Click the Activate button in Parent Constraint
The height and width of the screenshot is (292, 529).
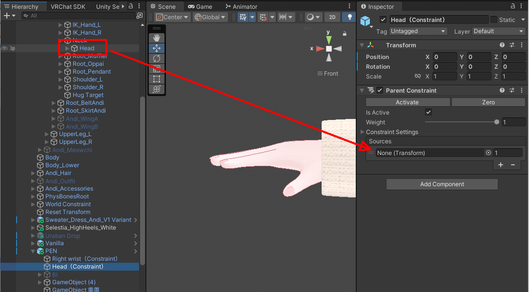tap(407, 102)
